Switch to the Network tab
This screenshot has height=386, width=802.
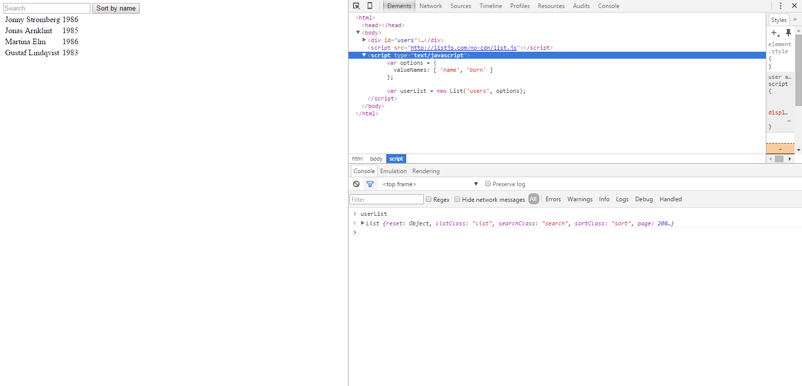click(431, 6)
